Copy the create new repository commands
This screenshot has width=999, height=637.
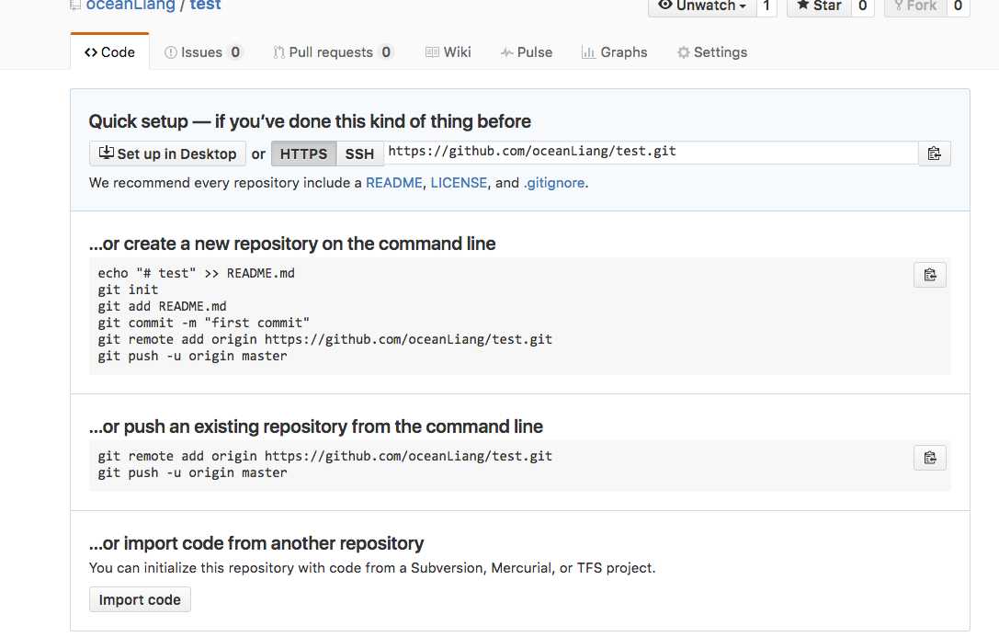coord(929,275)
